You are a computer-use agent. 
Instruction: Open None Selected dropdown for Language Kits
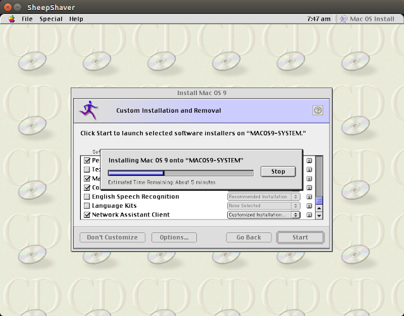click(x=264, y=206)
